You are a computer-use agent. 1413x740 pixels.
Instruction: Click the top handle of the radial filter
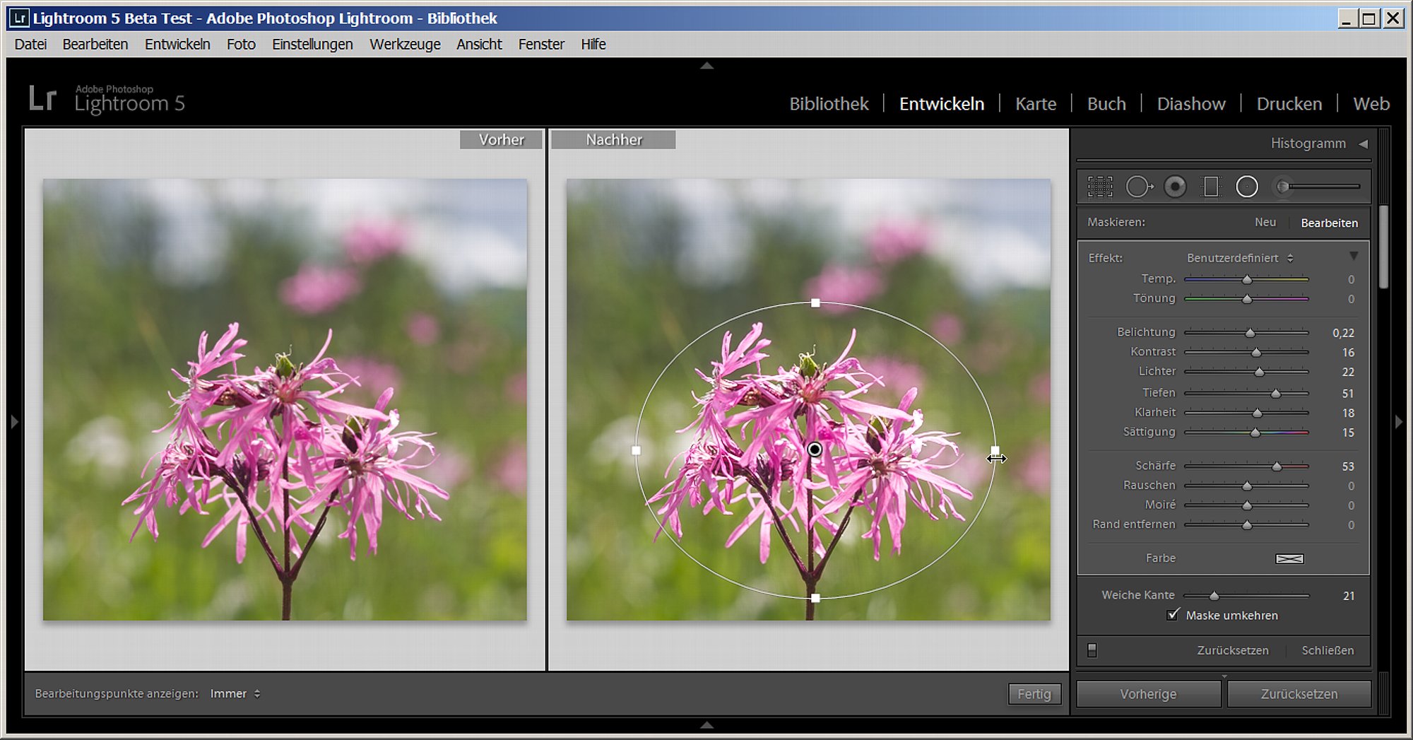click(x=815, y=303)
